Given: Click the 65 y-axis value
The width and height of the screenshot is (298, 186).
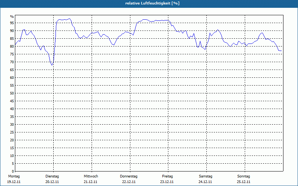Looking at the screenshot, I should pos(12,70).
